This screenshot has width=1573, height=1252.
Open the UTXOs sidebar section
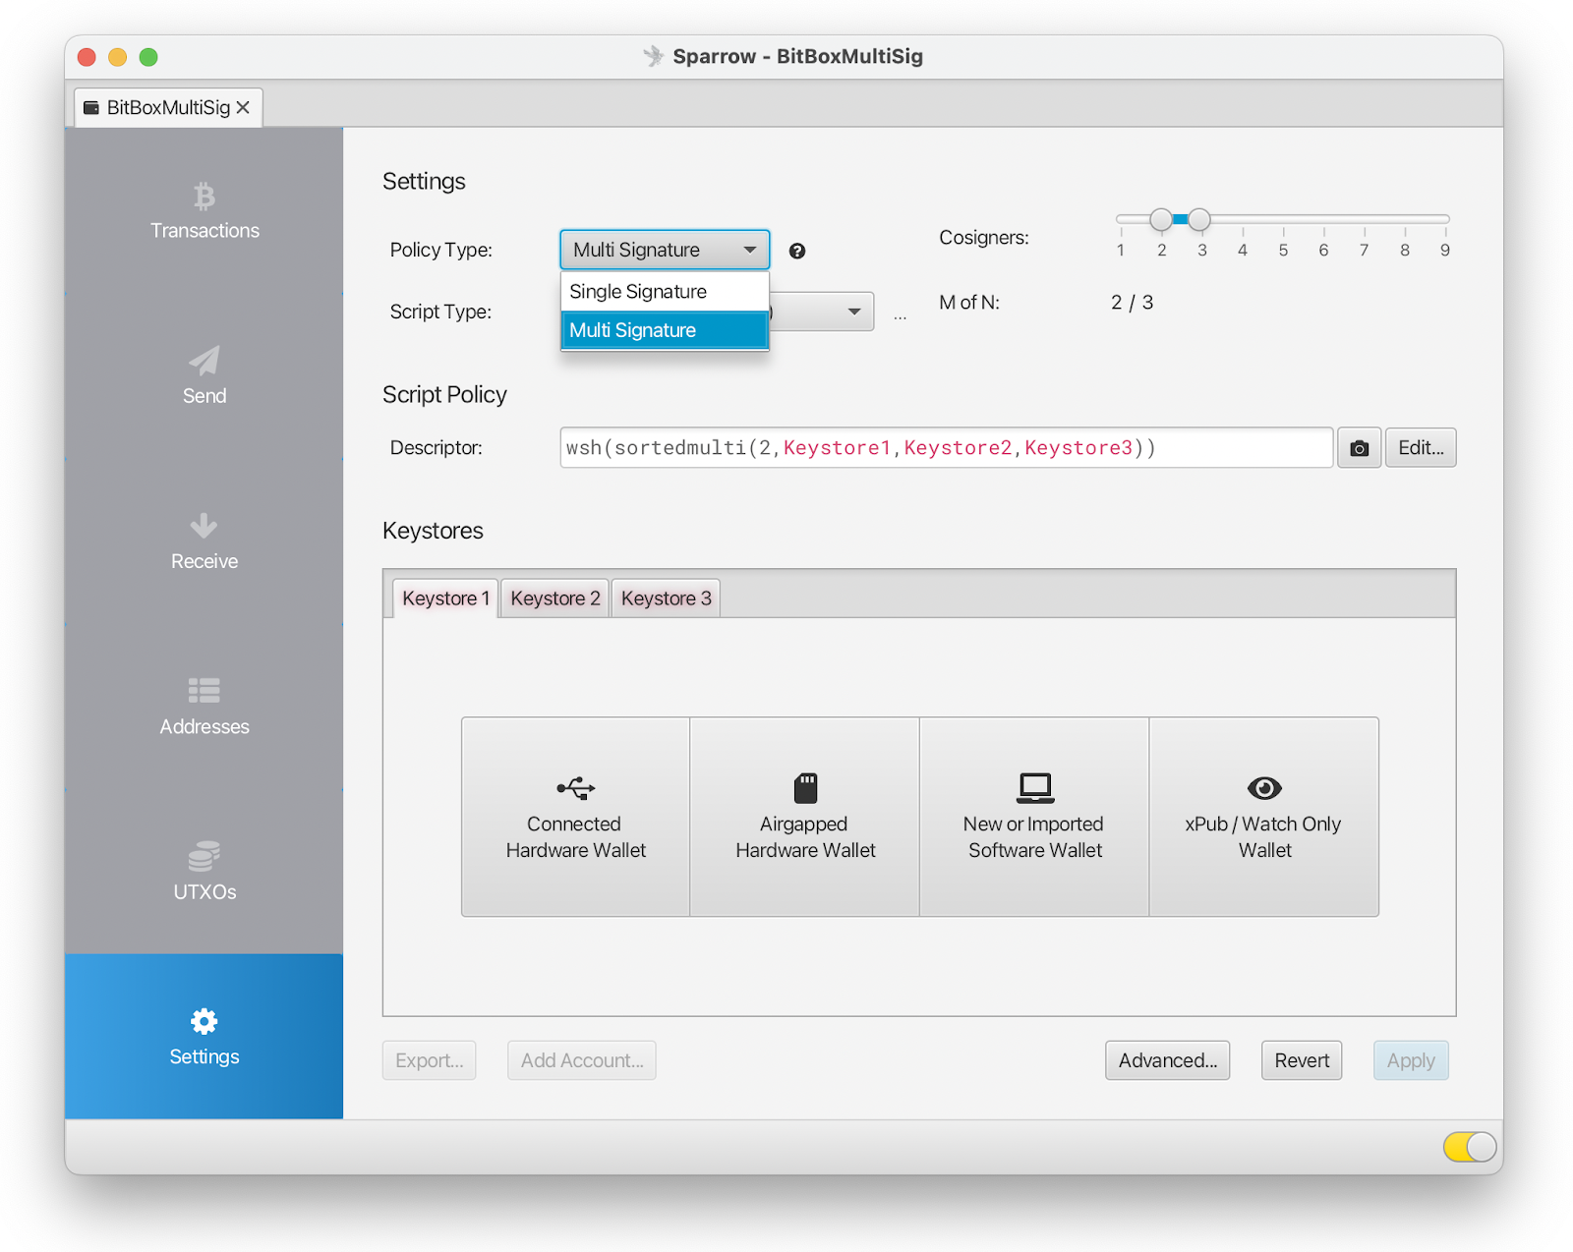click(204, 871)
